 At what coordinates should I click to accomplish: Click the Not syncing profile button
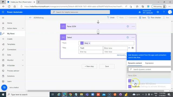(159, 6)
